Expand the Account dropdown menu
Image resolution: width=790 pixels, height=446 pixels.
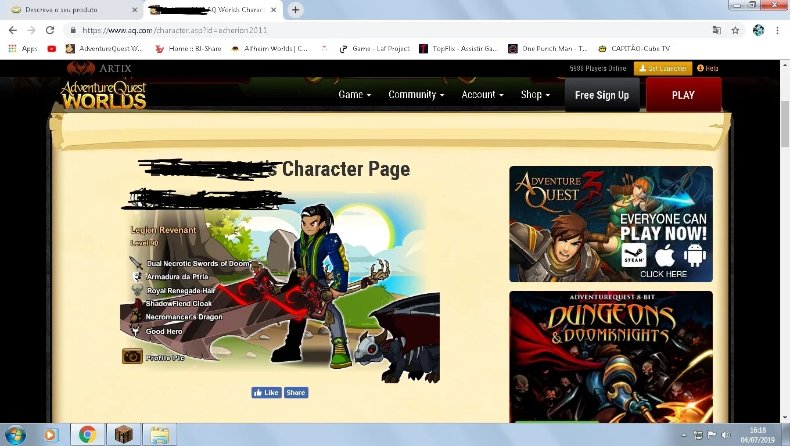pos(482,95)
